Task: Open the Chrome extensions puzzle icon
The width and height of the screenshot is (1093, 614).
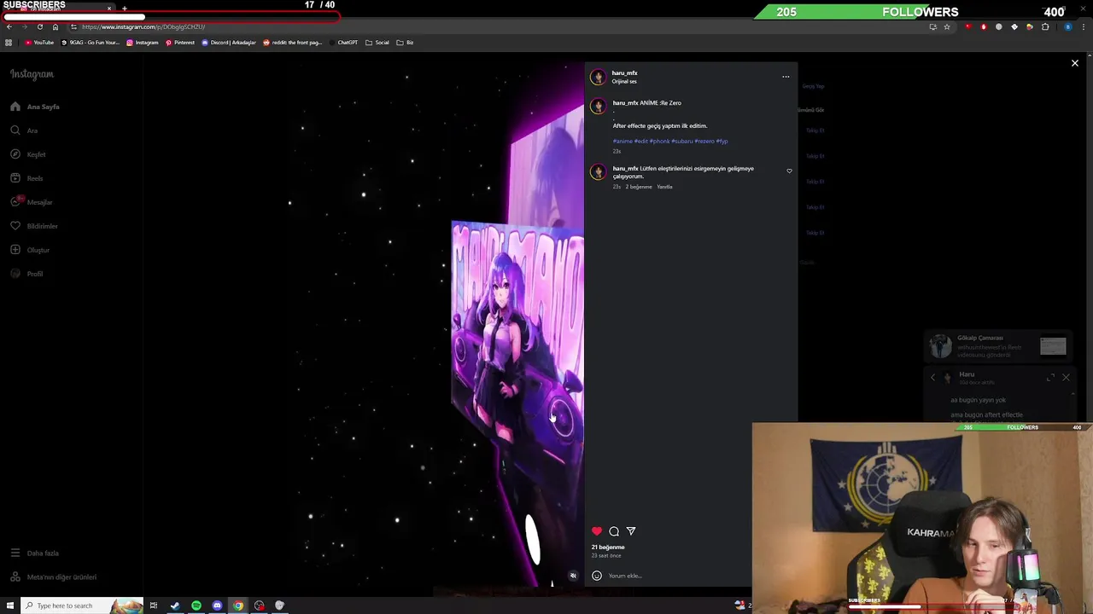Action: point(1045,26)
